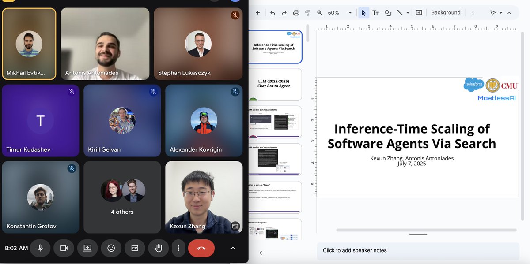Screen dimensions: 530x264
Task: Open 'LLM (2022-2025) Chat Bot to Agent' slide
Action: pyautogui.click(x=275, y=84)
